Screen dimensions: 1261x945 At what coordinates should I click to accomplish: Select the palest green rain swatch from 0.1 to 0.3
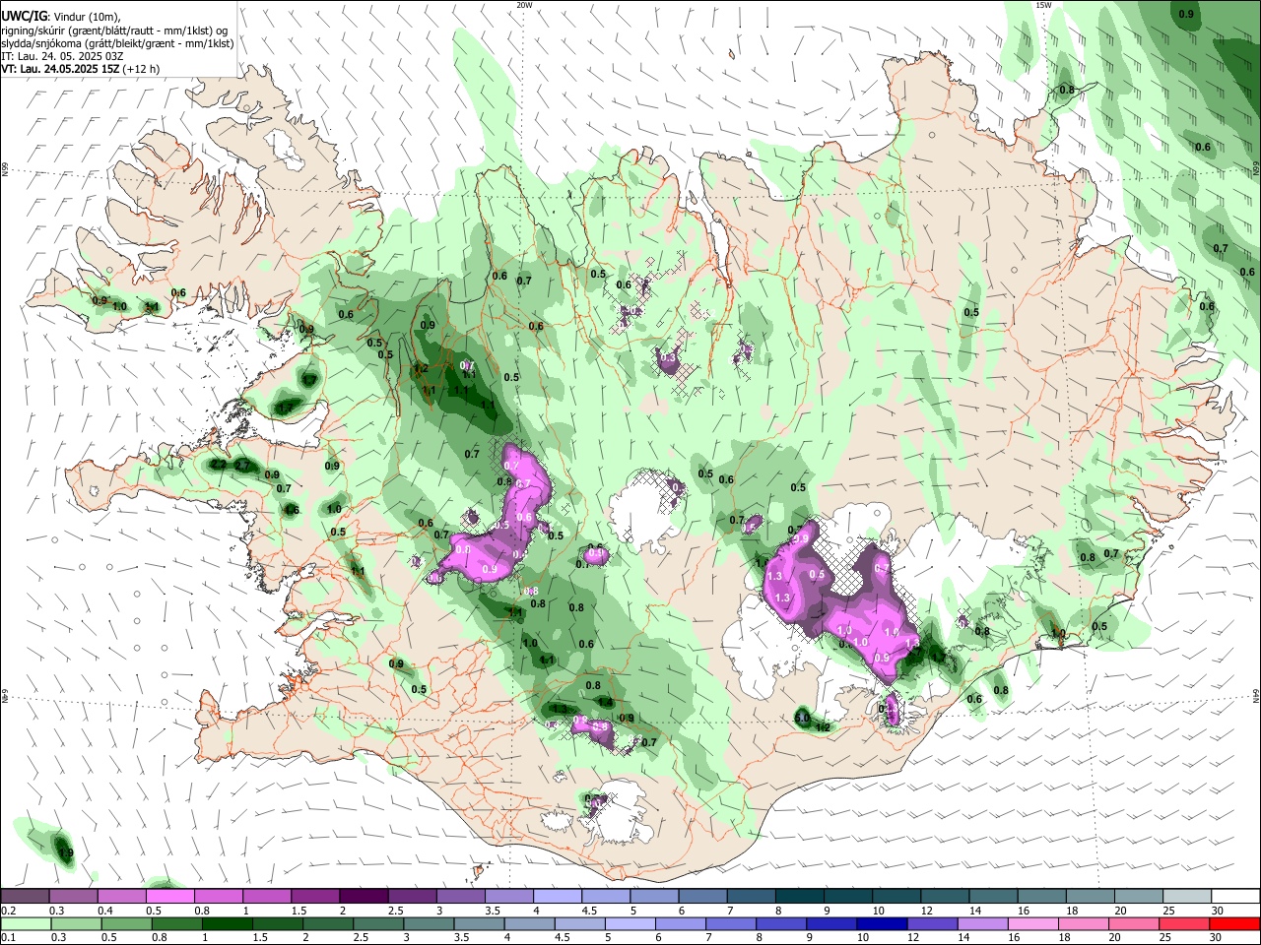[25, 923]
